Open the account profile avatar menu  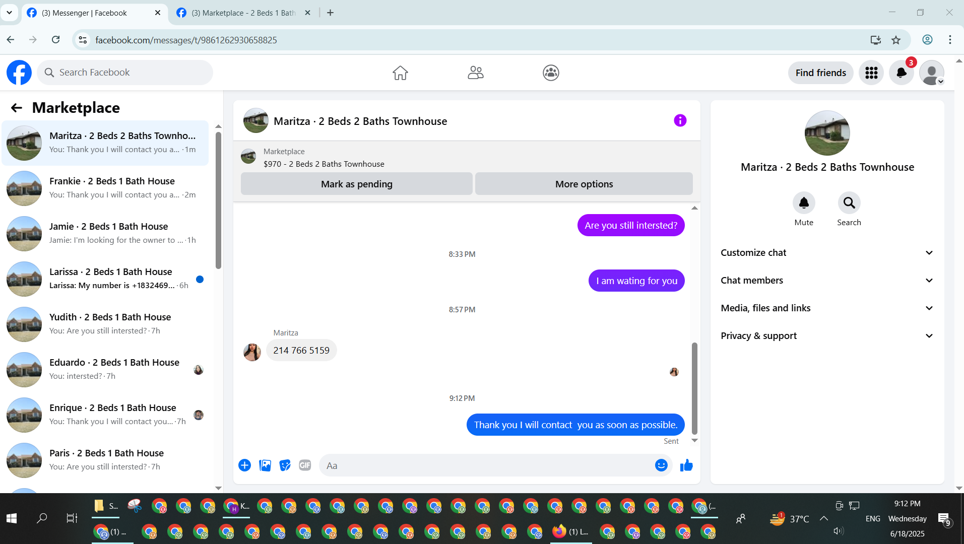point(932,73)
